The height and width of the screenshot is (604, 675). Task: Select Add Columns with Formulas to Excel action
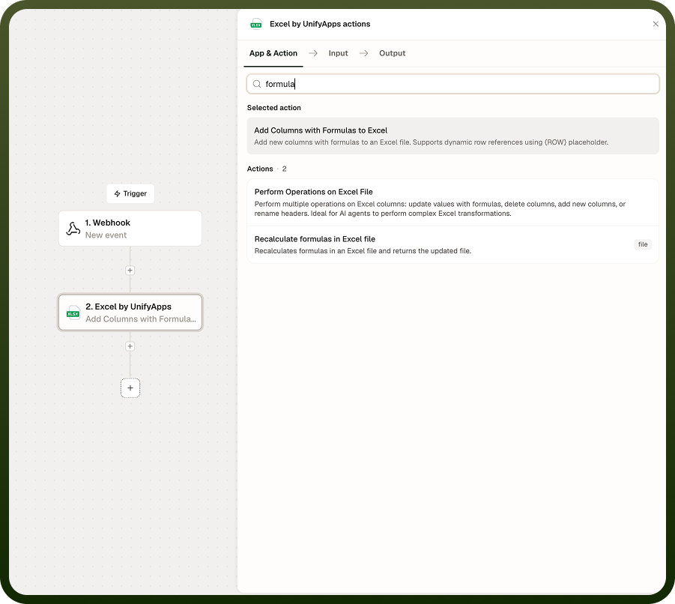point(452,136)
